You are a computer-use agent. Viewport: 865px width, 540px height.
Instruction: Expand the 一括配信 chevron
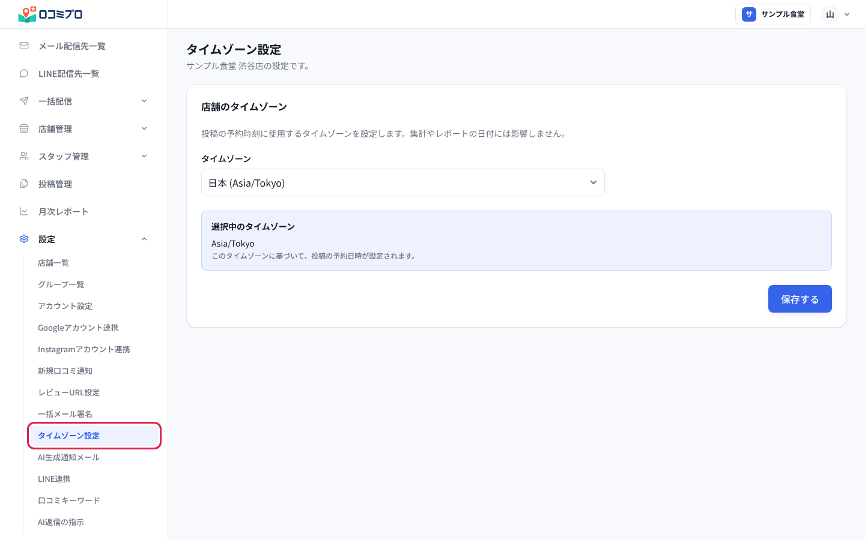(x=144, y=101)
